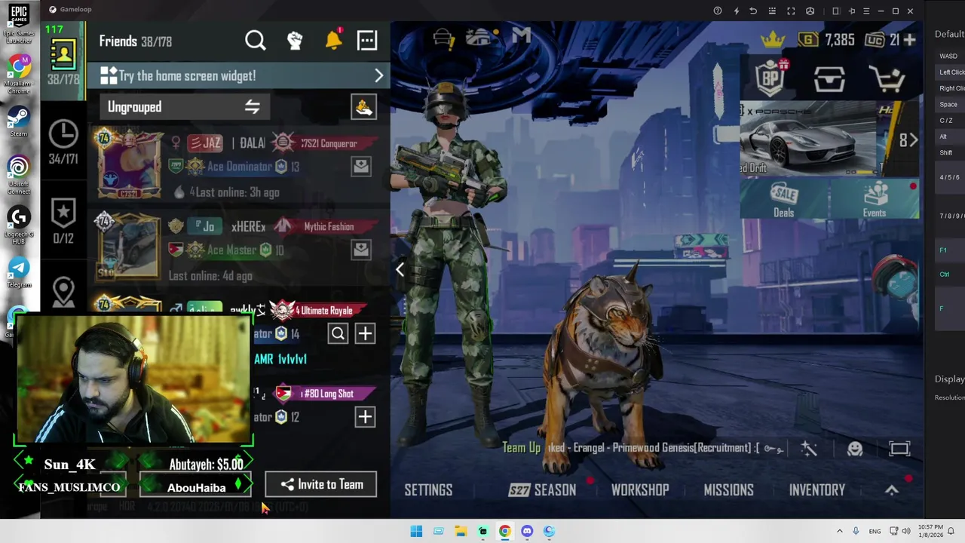This screenshot has width=965, height=543.
Task: Click the gold crown icon
Action: click(772, 39)
